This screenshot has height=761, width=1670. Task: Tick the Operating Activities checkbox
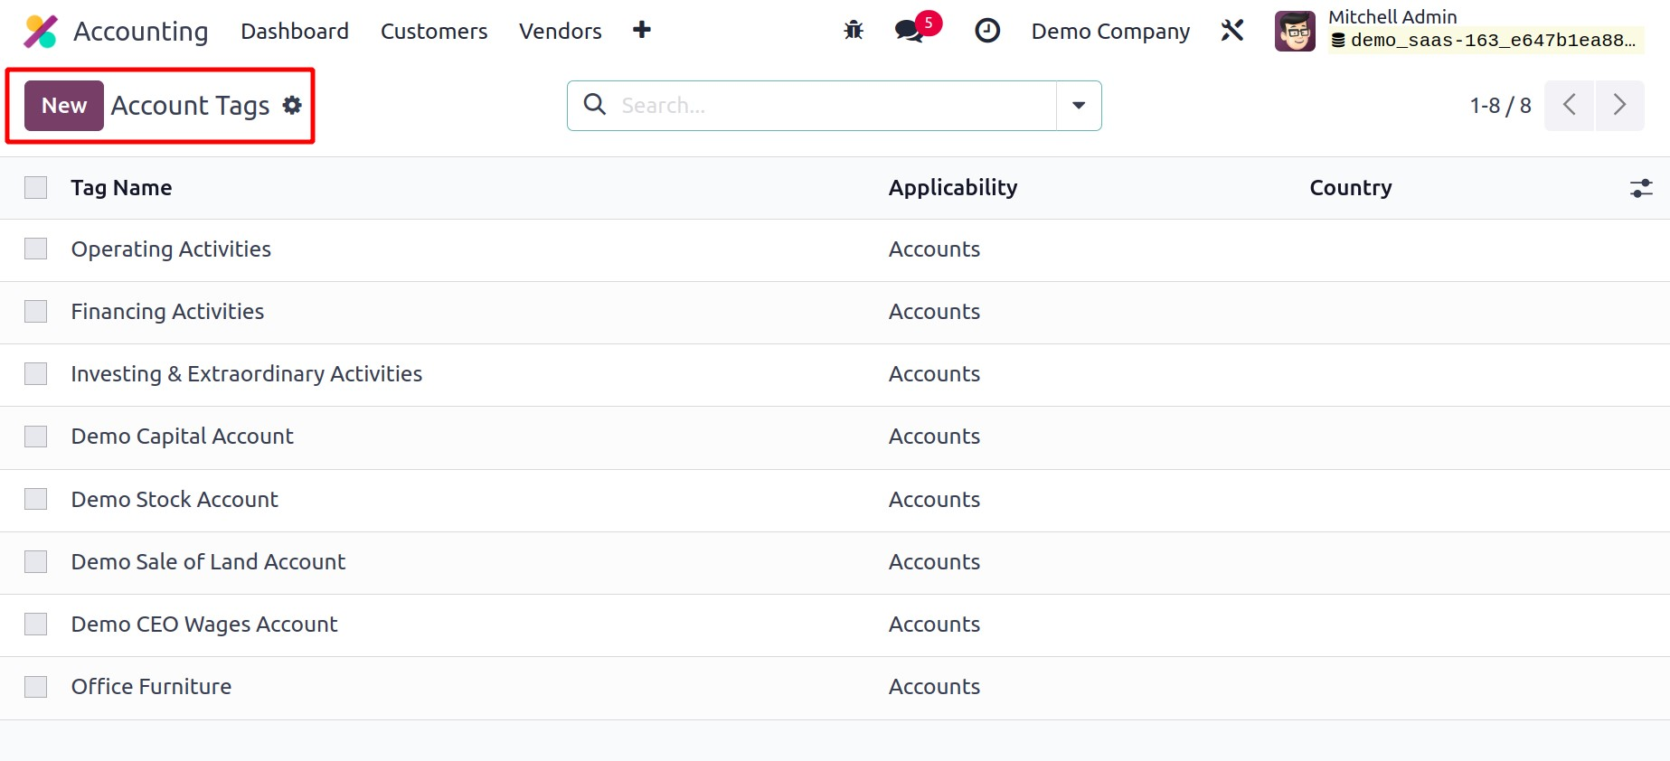pos(36,249)
